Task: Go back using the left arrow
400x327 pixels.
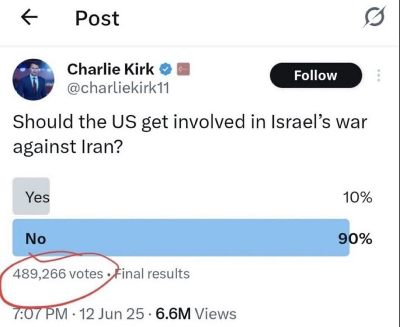Action: click(x=29, y=19)
